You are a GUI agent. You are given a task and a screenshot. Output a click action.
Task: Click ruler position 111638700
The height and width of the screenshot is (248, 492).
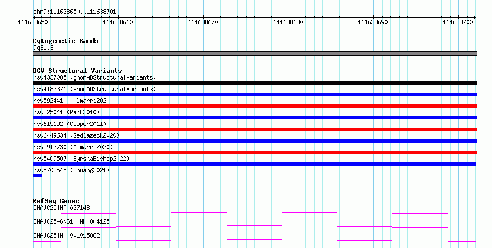point(458,22)
